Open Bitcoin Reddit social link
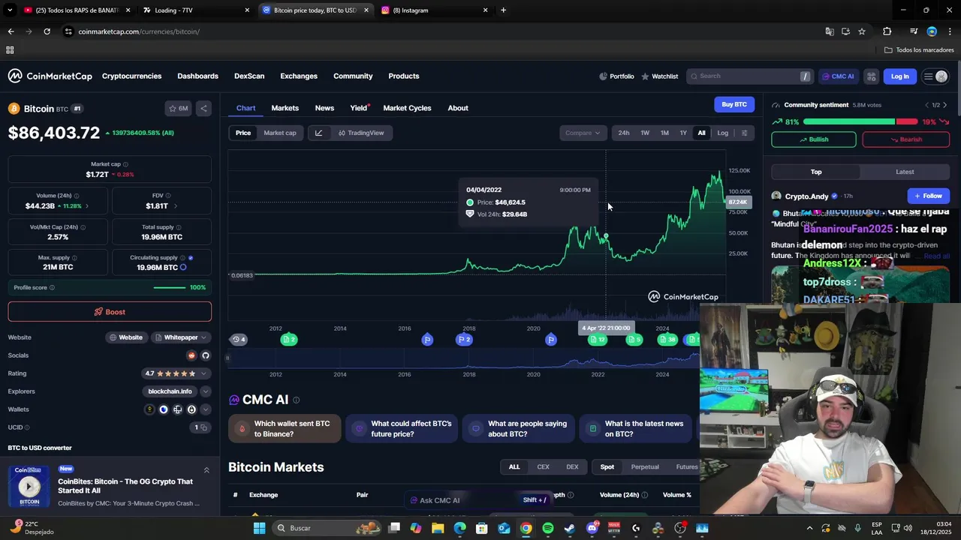The width and height of the screenshot is (961, 540). pyautogui.click(x=191, y=355)
